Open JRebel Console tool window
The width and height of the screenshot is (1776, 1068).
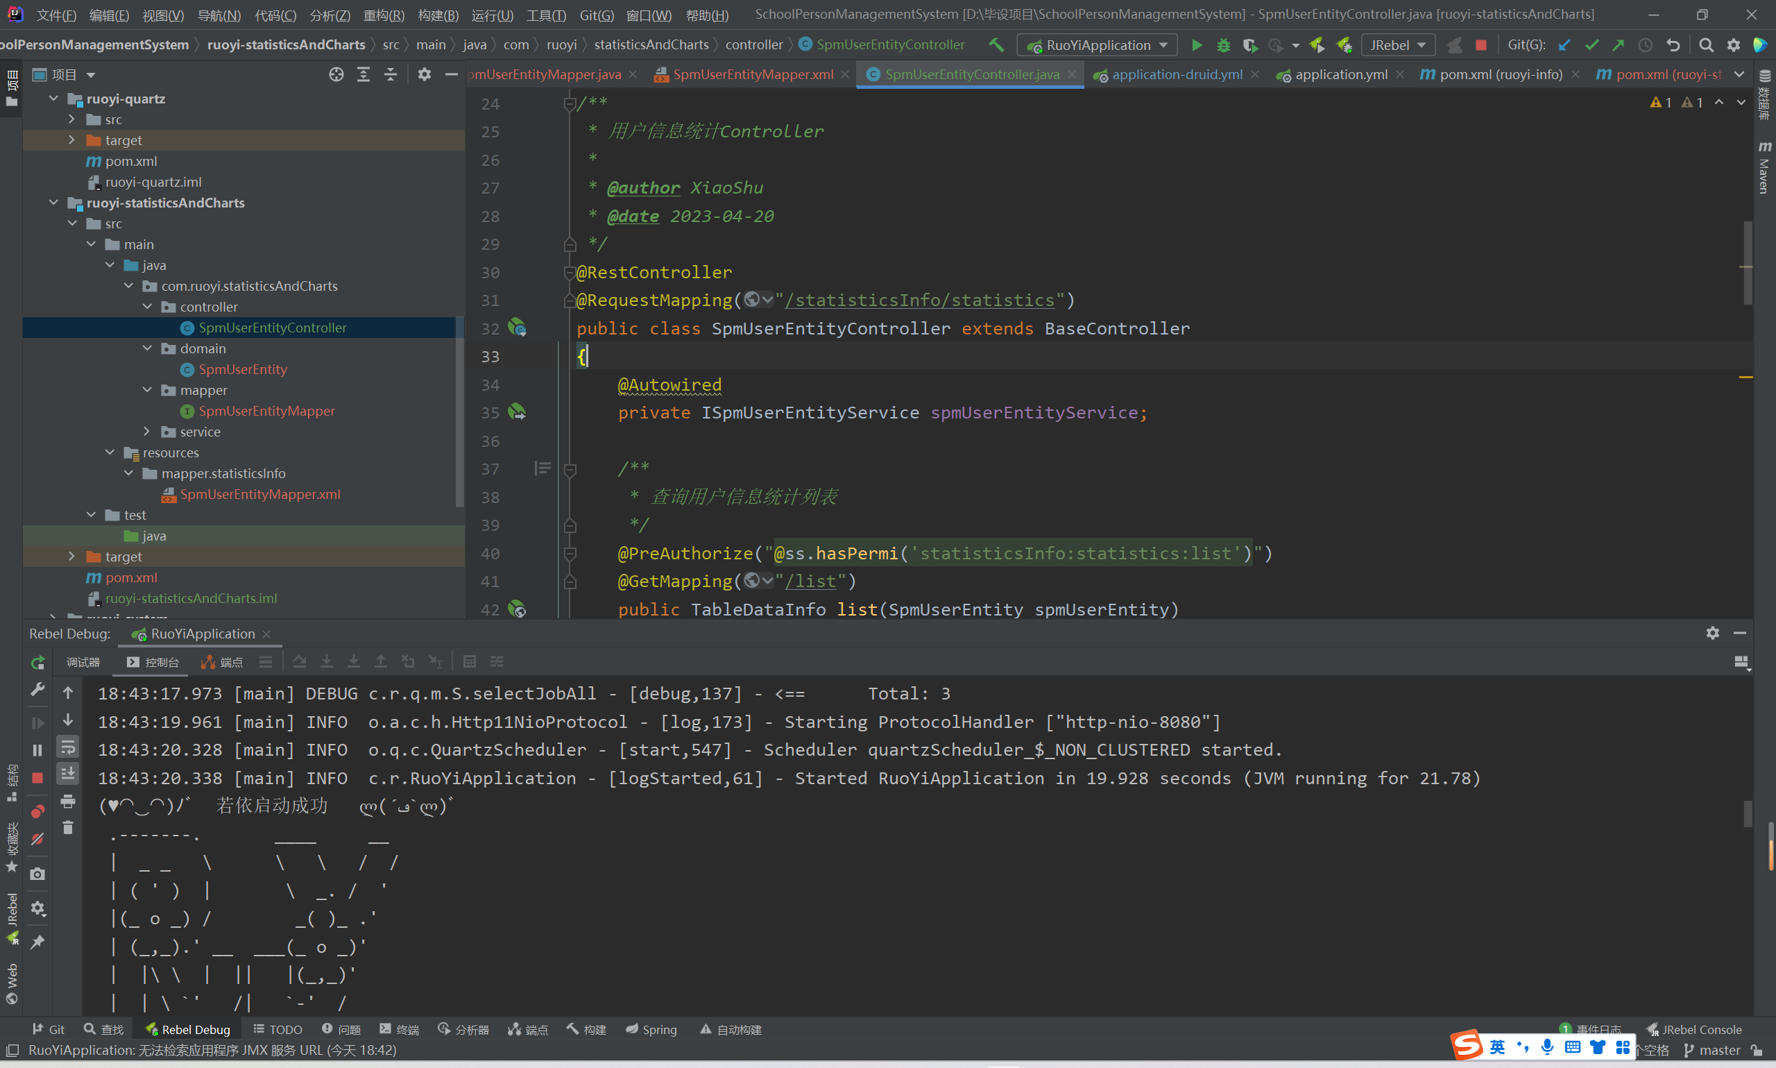click(1695, 1029)
